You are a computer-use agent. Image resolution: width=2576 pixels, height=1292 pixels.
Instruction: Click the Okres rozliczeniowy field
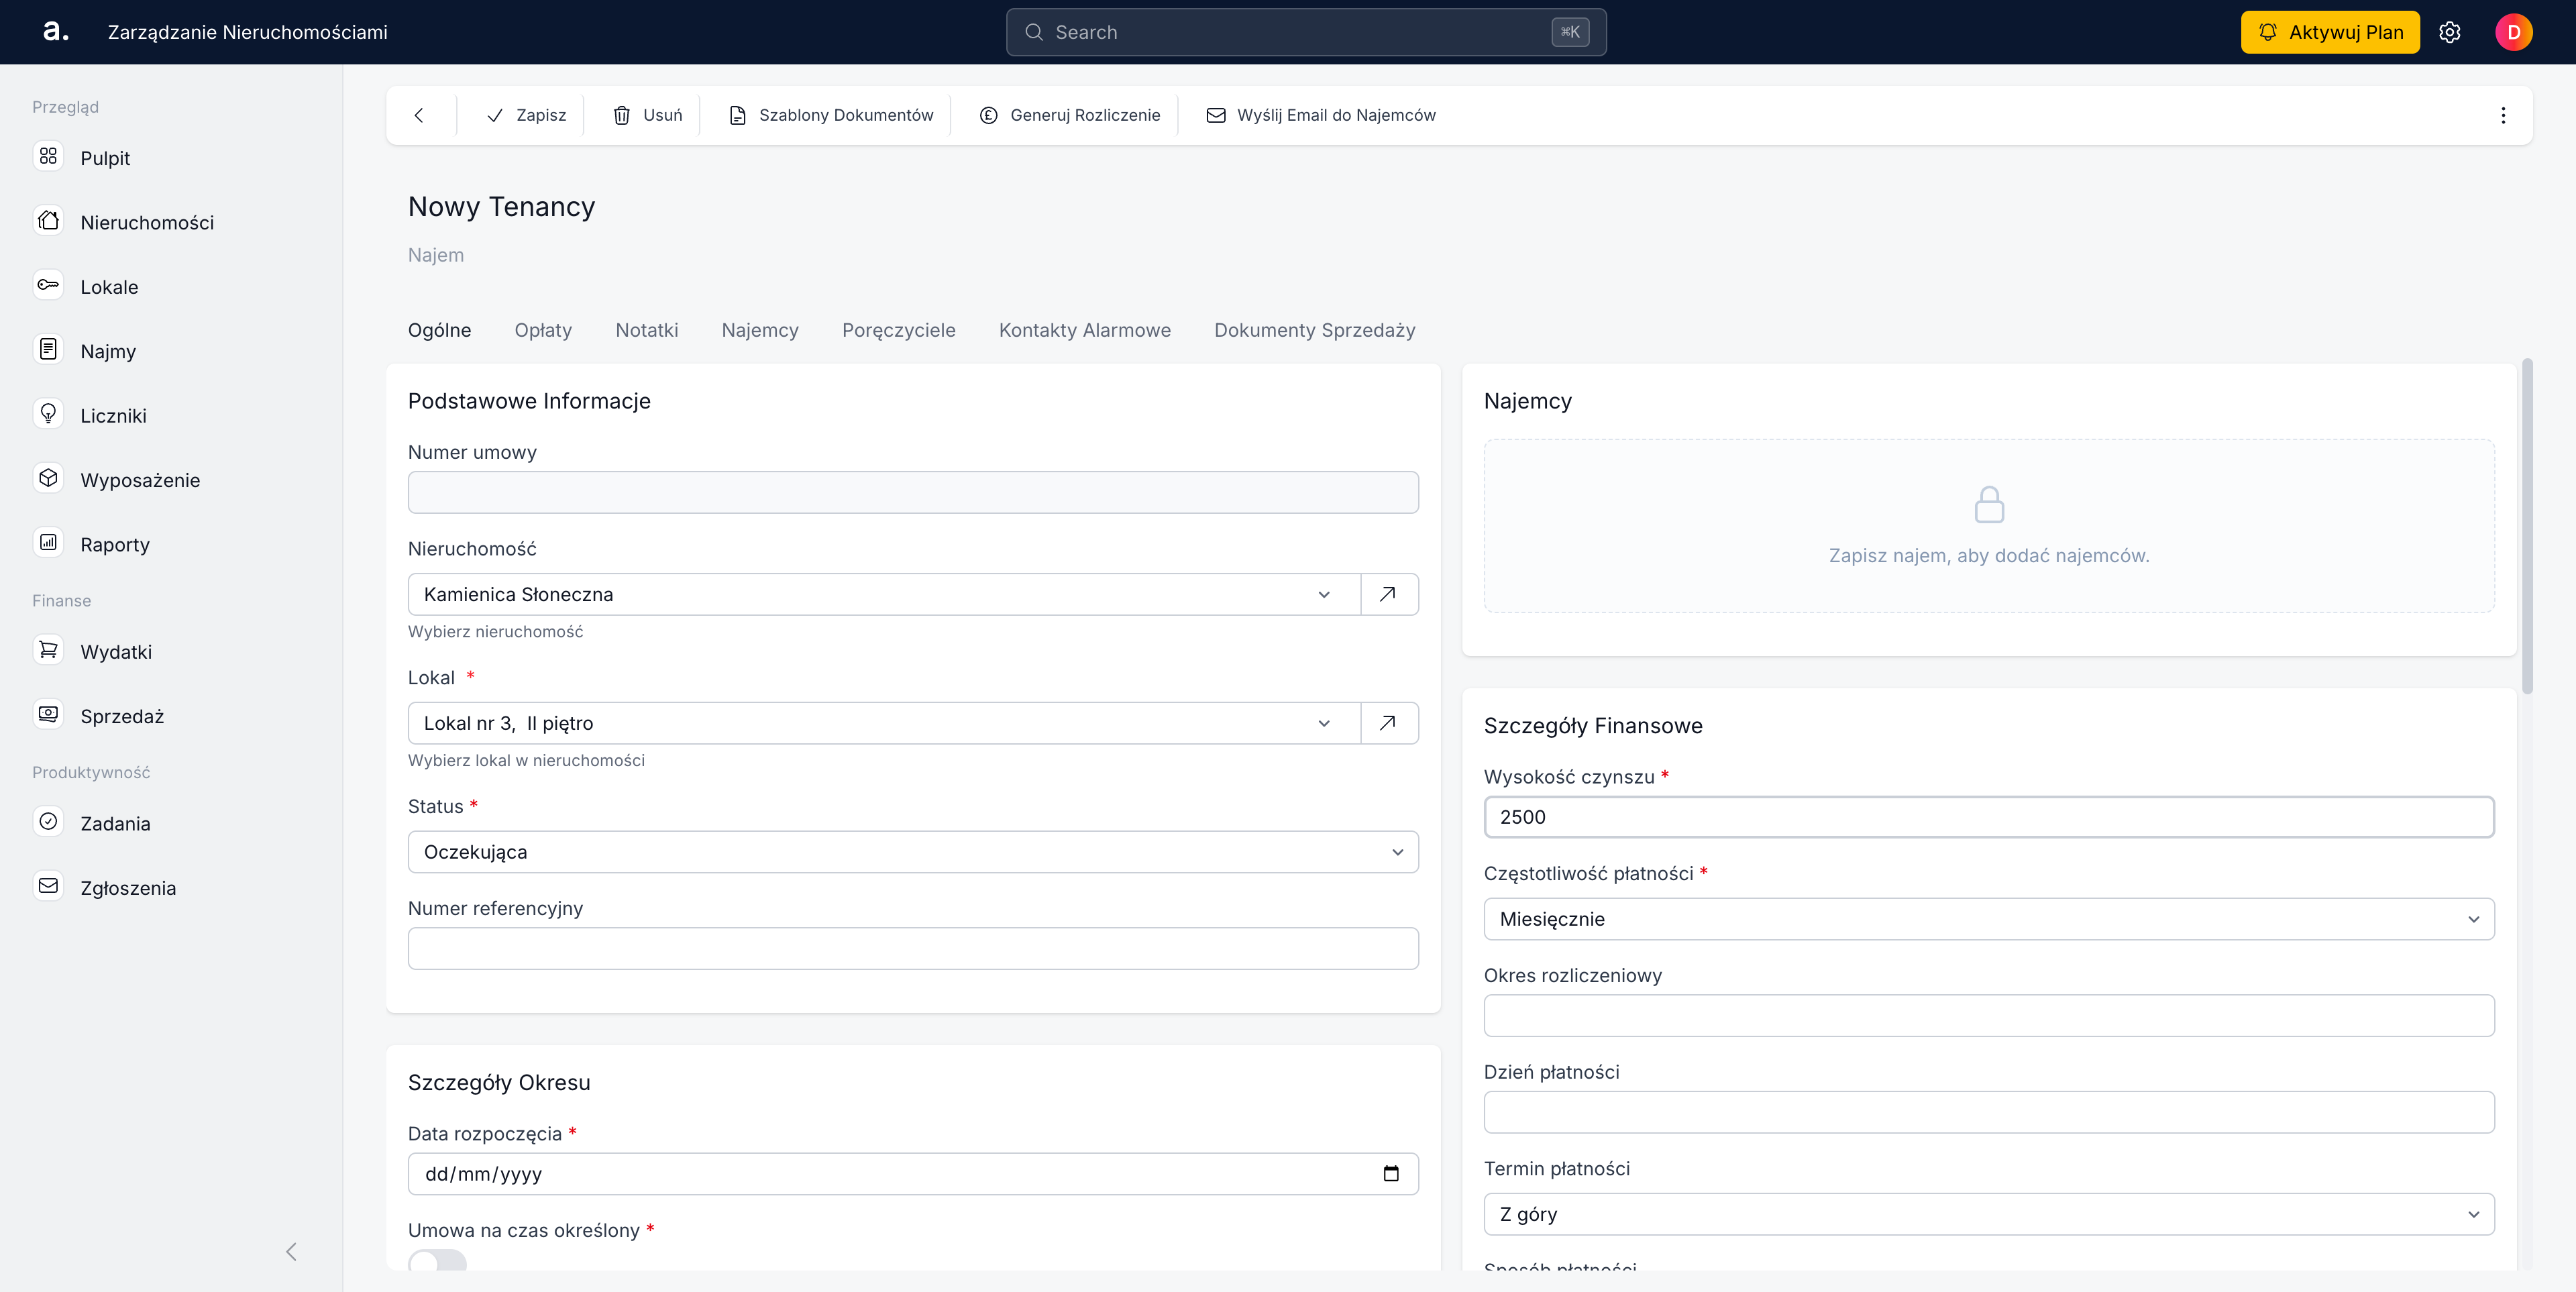pos(1989,1015)
